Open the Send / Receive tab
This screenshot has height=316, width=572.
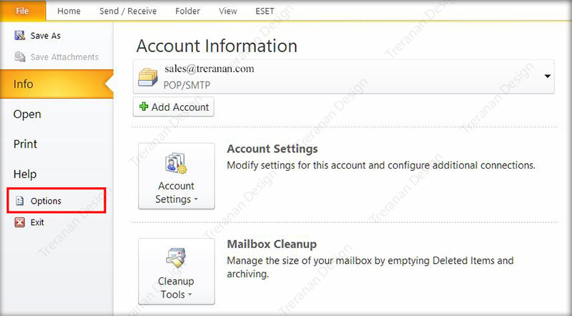pyautogui.click(x=128, y=11)
